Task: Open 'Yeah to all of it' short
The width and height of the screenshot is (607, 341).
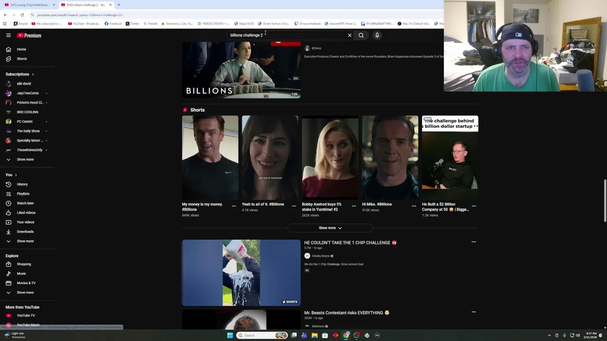Action: (270, 158)
